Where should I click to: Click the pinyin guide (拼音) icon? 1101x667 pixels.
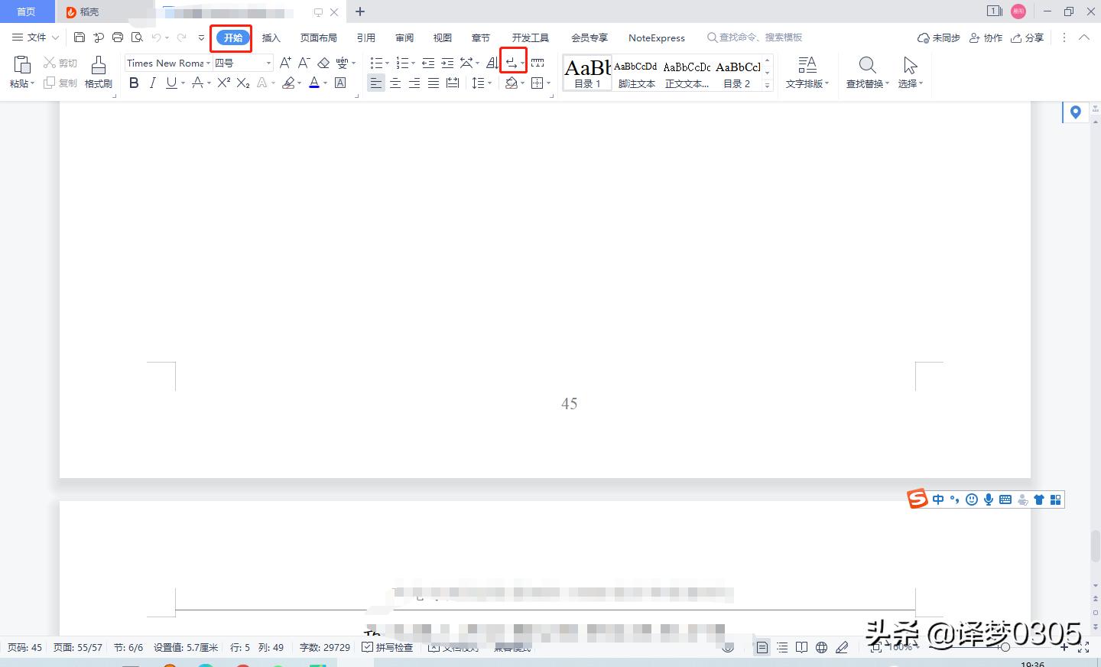point(341,63)
